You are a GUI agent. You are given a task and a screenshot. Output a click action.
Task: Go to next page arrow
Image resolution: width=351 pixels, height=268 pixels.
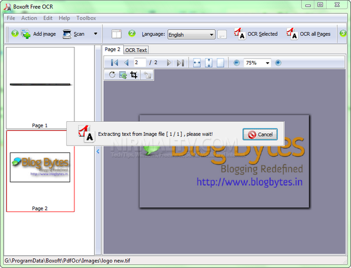coord(168,63)
